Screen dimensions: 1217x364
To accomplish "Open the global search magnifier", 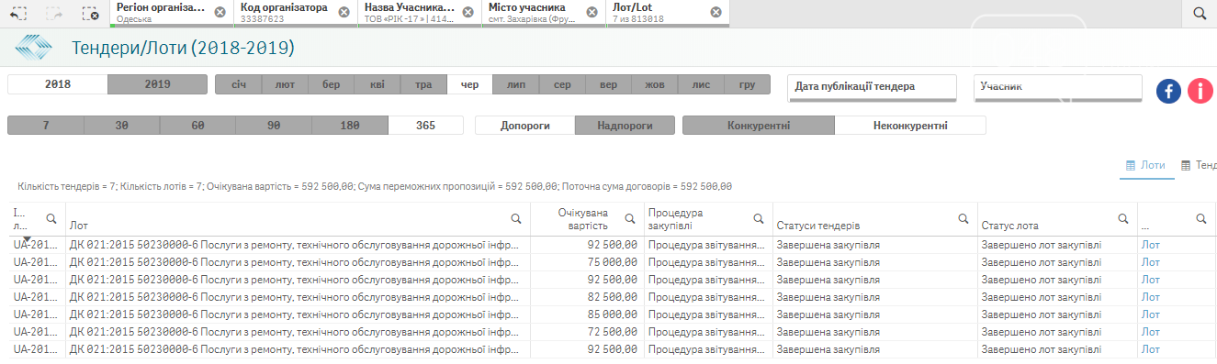I will tap(1200, 13).
